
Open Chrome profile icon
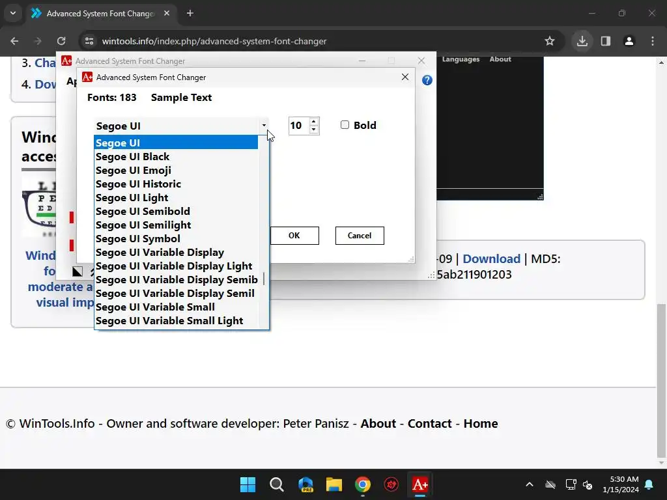(x=629, y=41)
